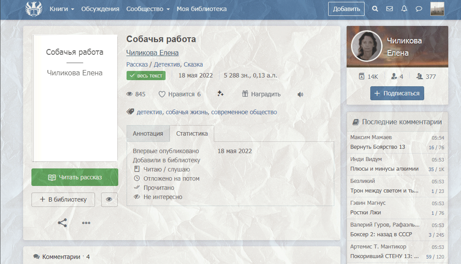This screenshot has height=264, width=461.
Task: Open the Чиликова Елена author link
Action: 152,53
